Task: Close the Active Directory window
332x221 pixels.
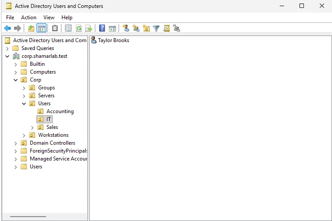Action: click(322, 6)
